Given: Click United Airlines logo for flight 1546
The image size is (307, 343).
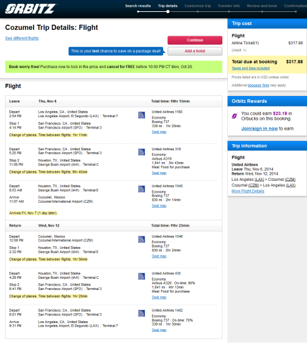Looking at the screenshot, I should (141, 239).
